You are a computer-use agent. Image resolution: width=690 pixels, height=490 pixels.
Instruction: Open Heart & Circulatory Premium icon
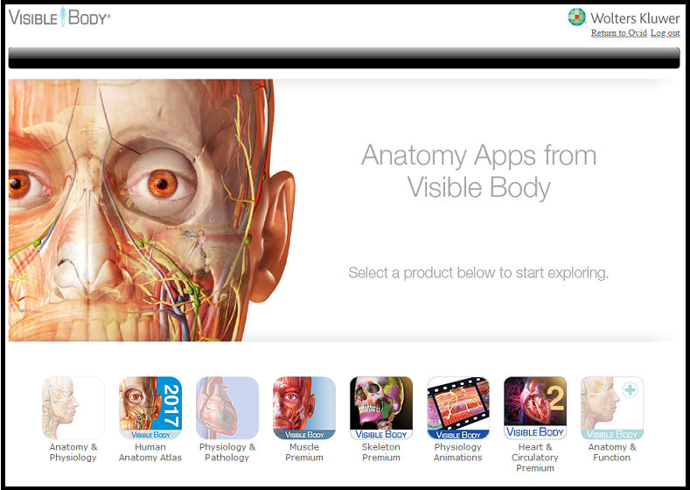click(x=535, y=408)
